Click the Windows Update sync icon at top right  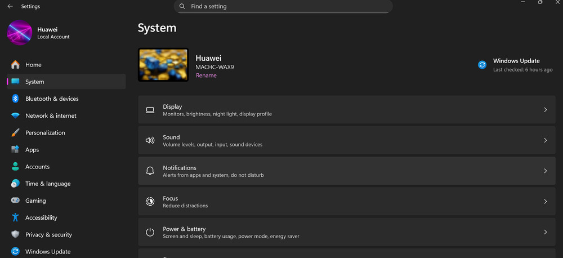[x=482, y=65]
